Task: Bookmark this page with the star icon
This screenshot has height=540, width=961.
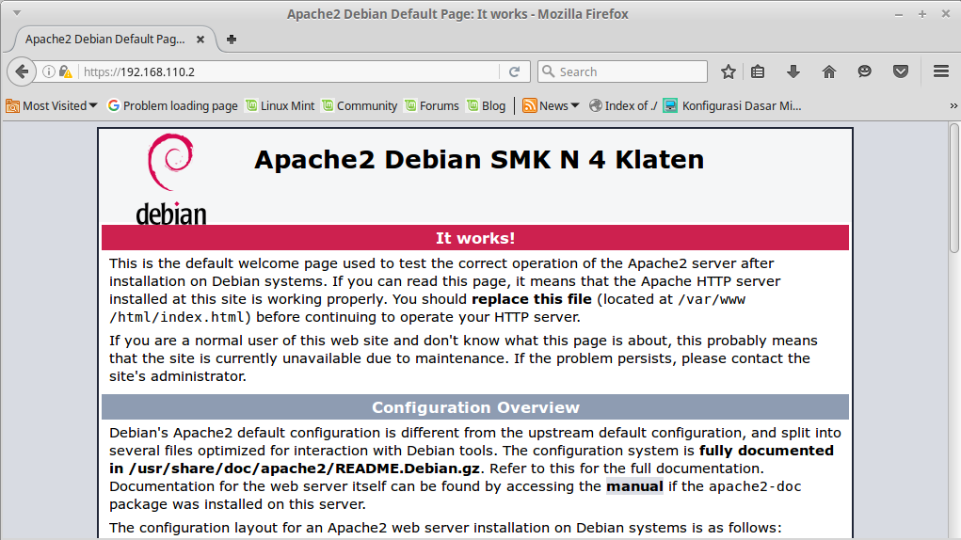Action: pos(729,71)
